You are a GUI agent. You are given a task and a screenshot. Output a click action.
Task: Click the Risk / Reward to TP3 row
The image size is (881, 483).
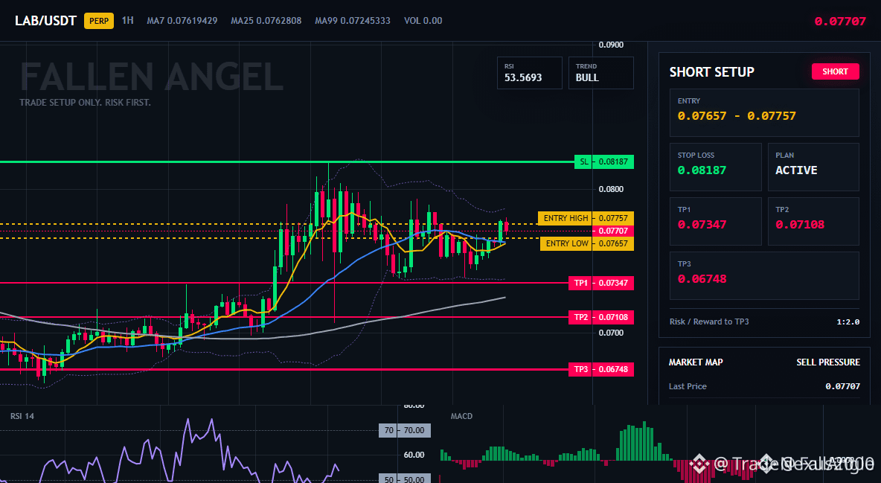point(764,322)
